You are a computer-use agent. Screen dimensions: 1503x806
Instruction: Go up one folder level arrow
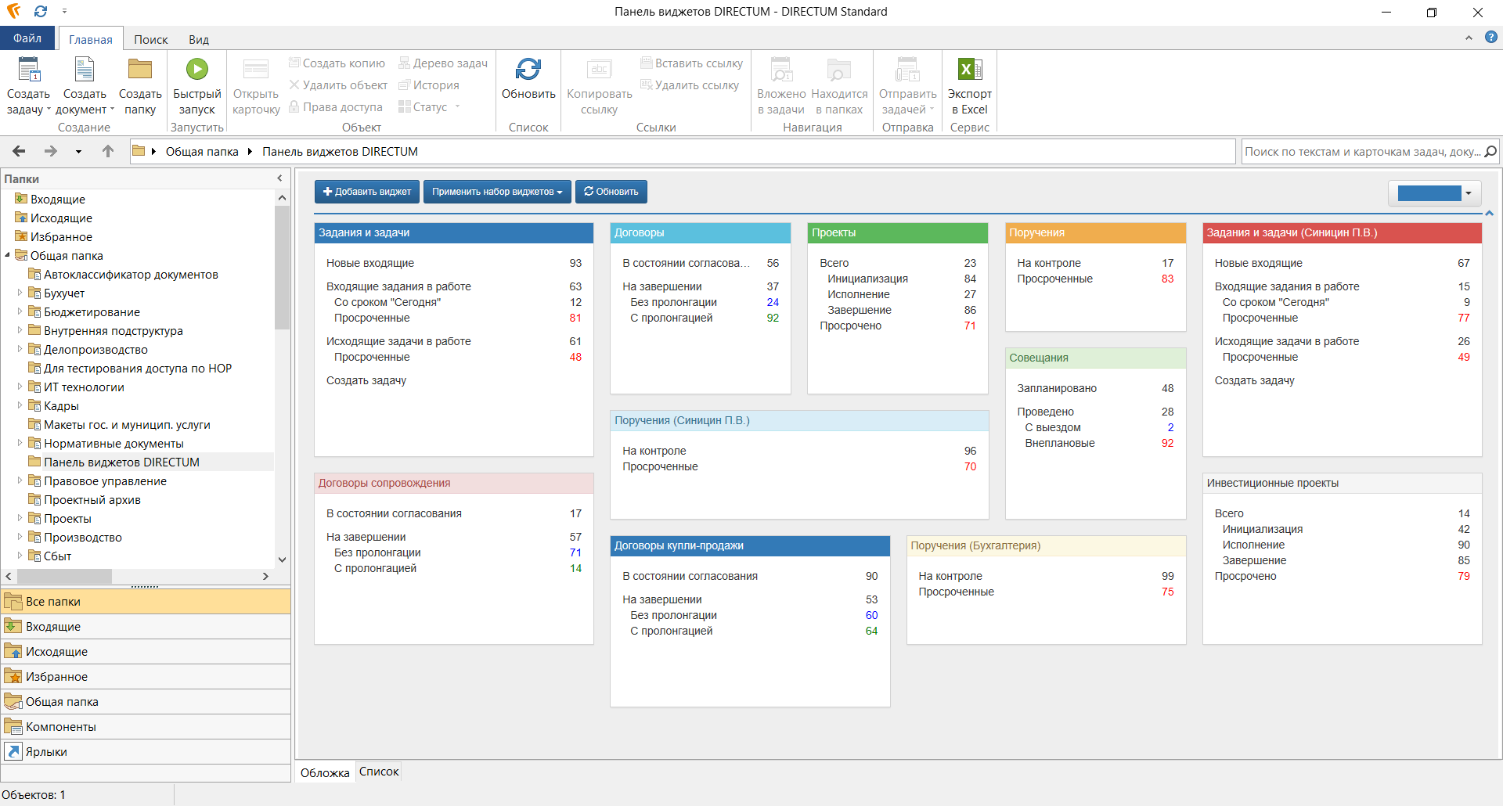(108, 151)
